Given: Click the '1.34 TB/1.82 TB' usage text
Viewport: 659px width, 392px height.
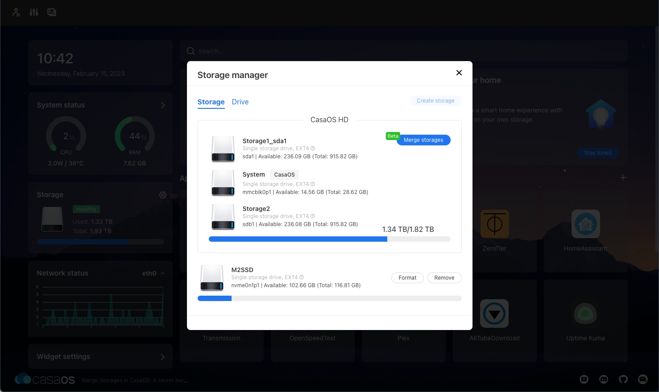Looking at the screenshot, I should pyautogui.click(x=408, y=229).
